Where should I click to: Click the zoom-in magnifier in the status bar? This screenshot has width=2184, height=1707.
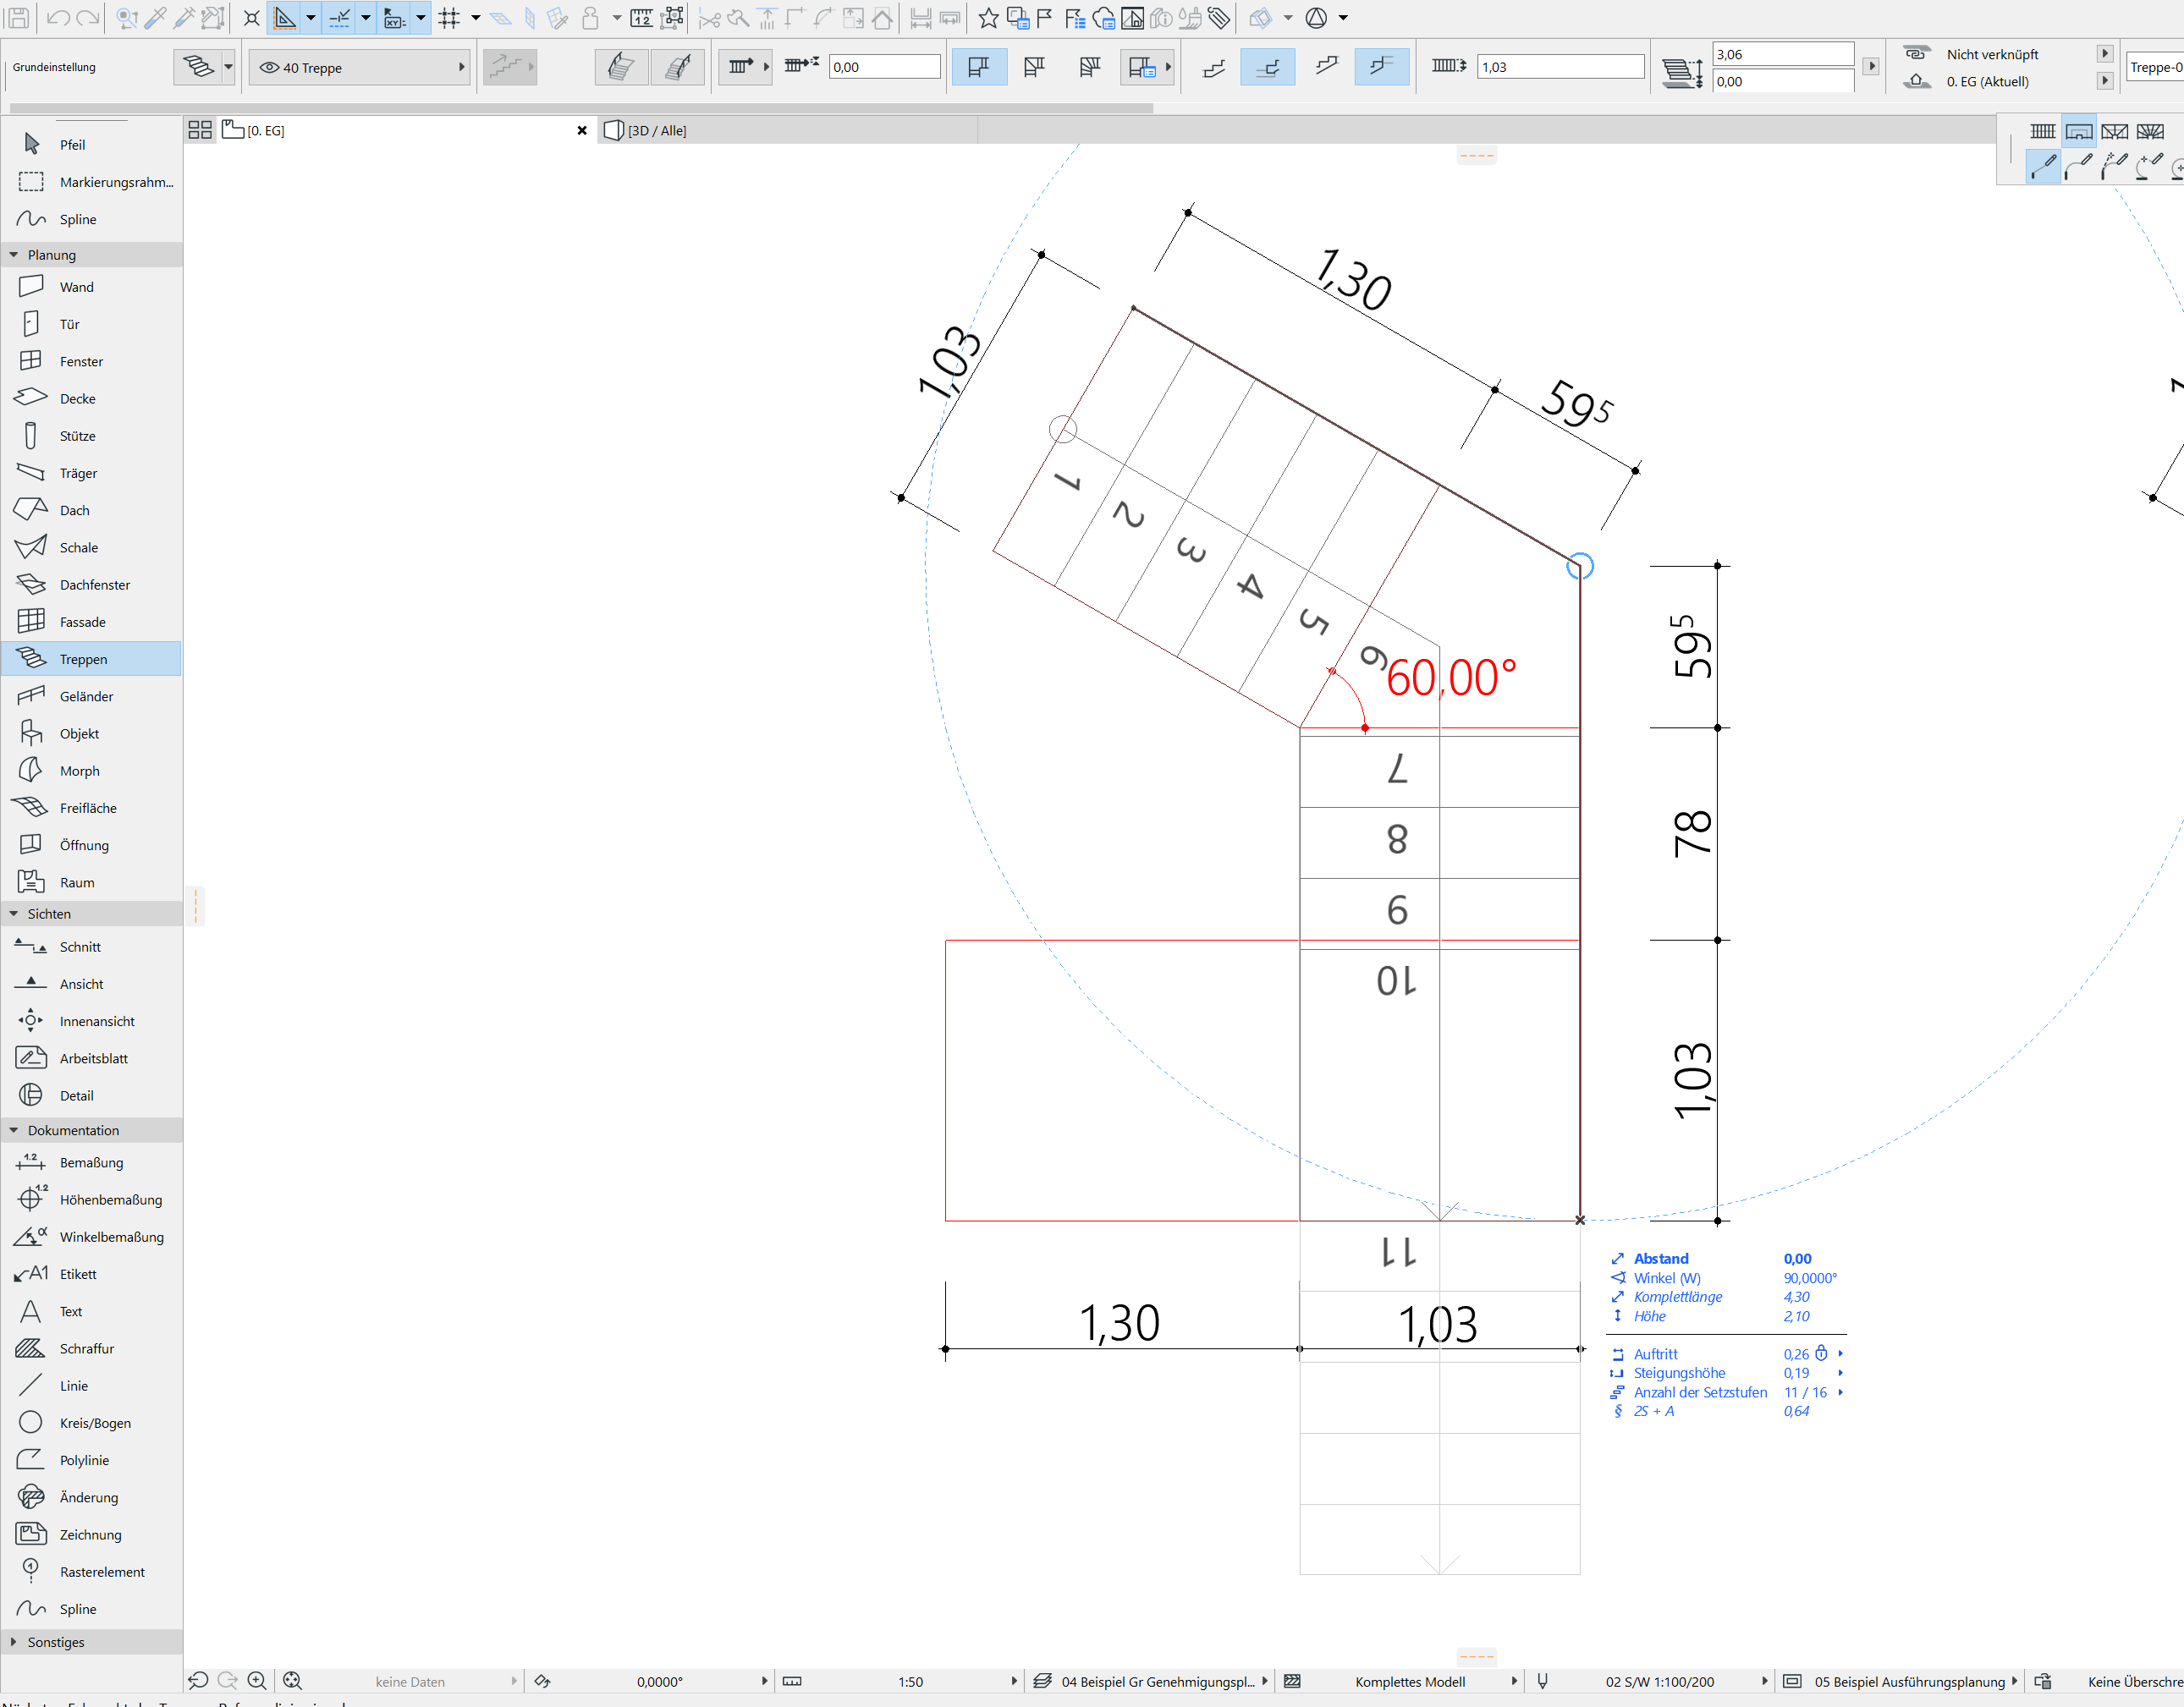(x=257, y=1681)
